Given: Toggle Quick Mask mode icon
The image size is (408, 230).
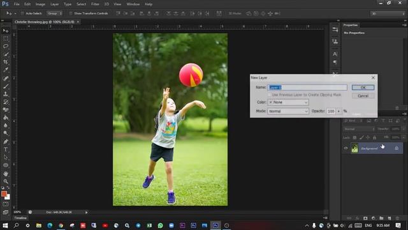Looking at the screenshot, I should click(6, 204).
